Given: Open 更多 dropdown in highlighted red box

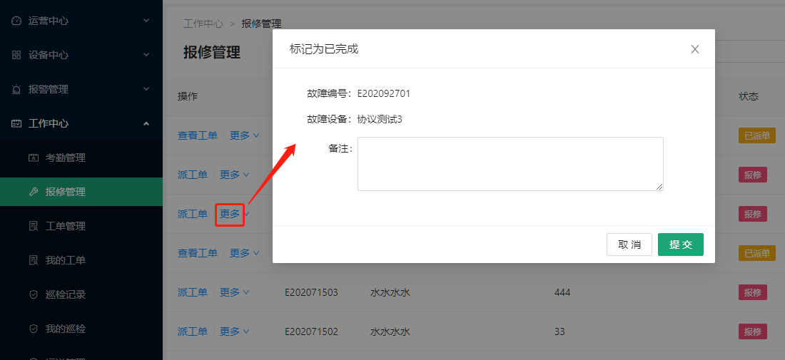Looking at the screenshot, I should click(231, 214).
